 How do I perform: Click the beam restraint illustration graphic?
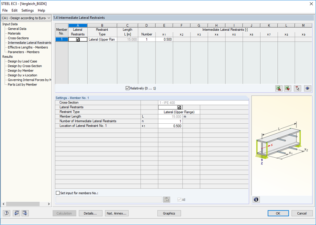(281, 142)
